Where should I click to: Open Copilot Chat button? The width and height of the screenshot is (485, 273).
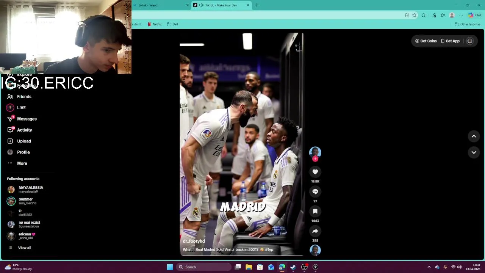pos(474,15)
